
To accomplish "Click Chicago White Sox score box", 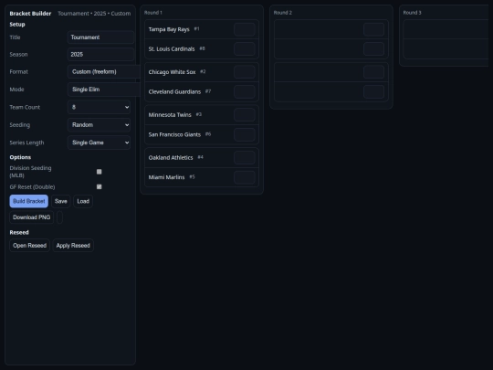I will pos(245,72).
